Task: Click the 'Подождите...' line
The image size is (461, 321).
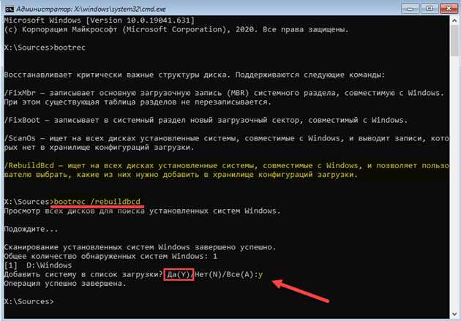Action: point(31,230)
